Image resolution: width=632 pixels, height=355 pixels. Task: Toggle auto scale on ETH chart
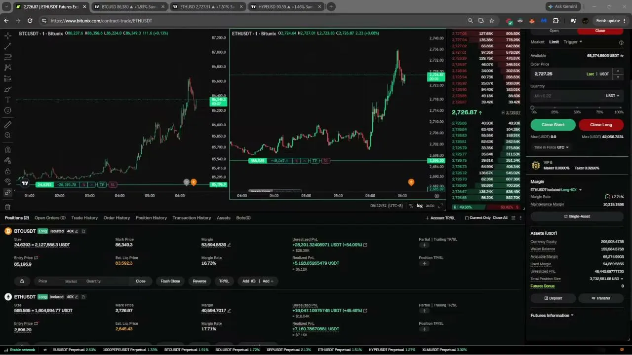(x=430, y=206)
